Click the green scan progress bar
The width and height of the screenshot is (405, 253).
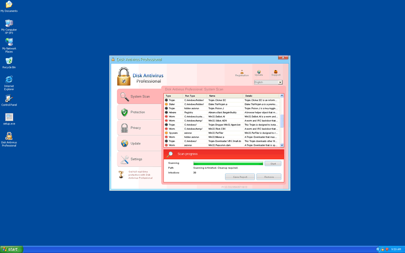pyautogui.click(x=228, y=163)
